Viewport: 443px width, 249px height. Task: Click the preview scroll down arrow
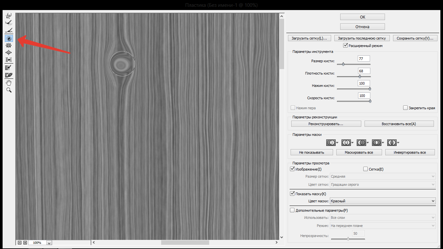281,237
